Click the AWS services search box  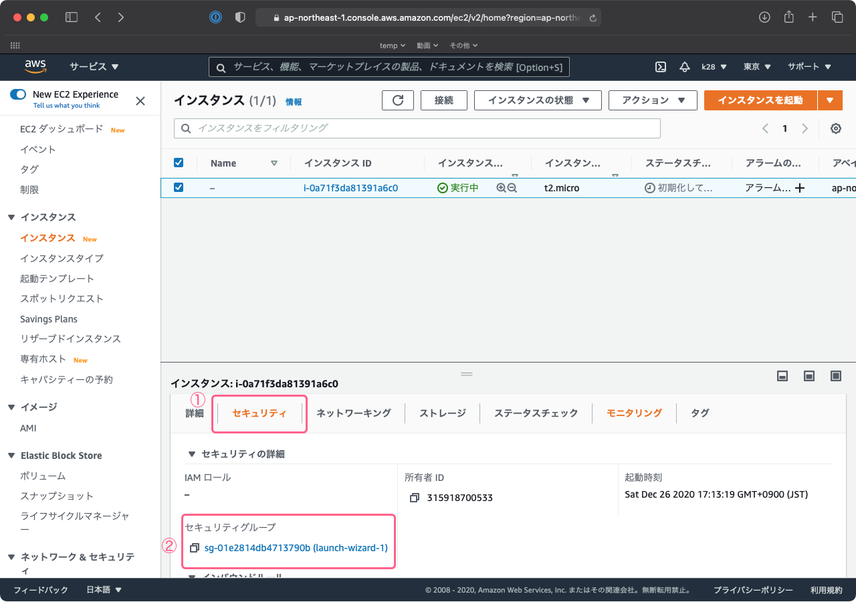pos(389,67)
